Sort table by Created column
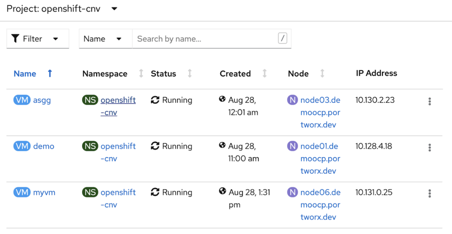Viewport: 452px width, 234px height. (264, 74)
